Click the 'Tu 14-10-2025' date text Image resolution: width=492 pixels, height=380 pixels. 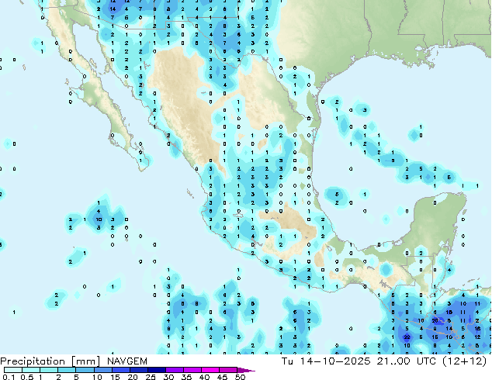click(326, 361)
